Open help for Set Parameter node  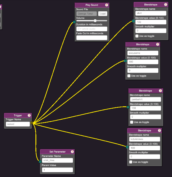(72, 152)
